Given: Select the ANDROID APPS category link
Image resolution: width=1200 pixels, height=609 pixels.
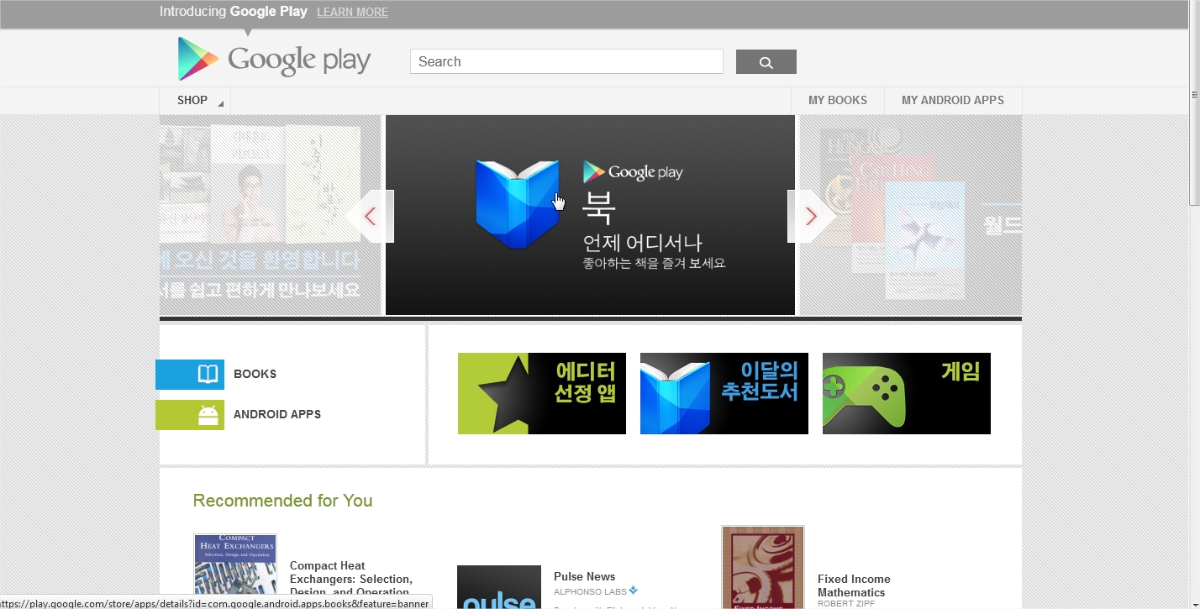Looking at the screenshot, I should [x=277, y=415].
